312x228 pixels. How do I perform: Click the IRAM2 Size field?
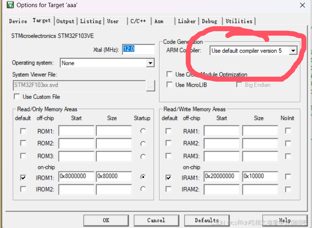coord(260,190)
